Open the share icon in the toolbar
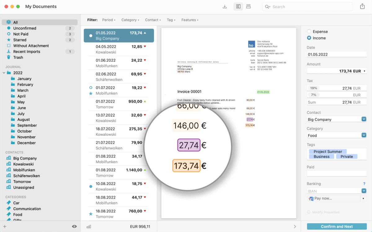Screen dimensions: 372x232 click(362, 6)
